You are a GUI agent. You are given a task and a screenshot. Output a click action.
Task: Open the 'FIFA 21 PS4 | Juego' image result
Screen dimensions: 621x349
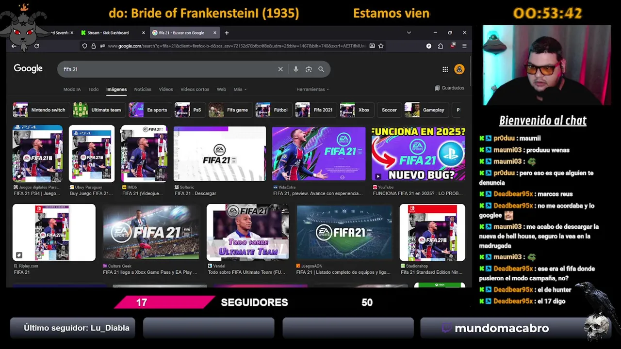coord(37,154)
